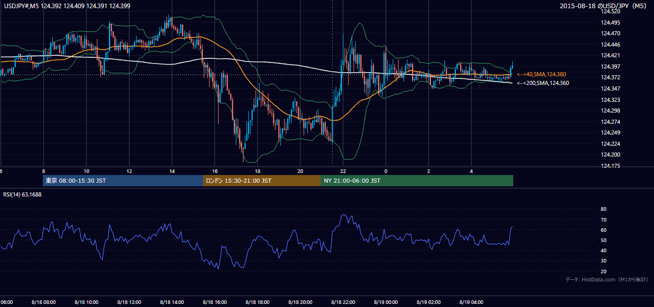Click the HistData.com data credit text

(x=607, y=279)
